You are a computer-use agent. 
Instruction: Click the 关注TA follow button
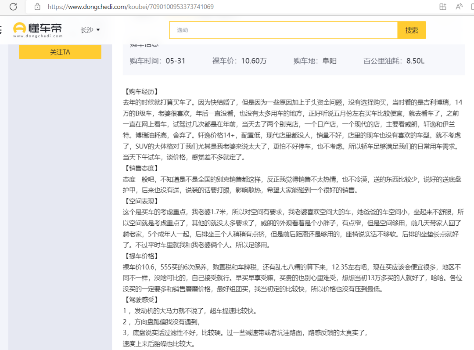click(x=60, y=52)
